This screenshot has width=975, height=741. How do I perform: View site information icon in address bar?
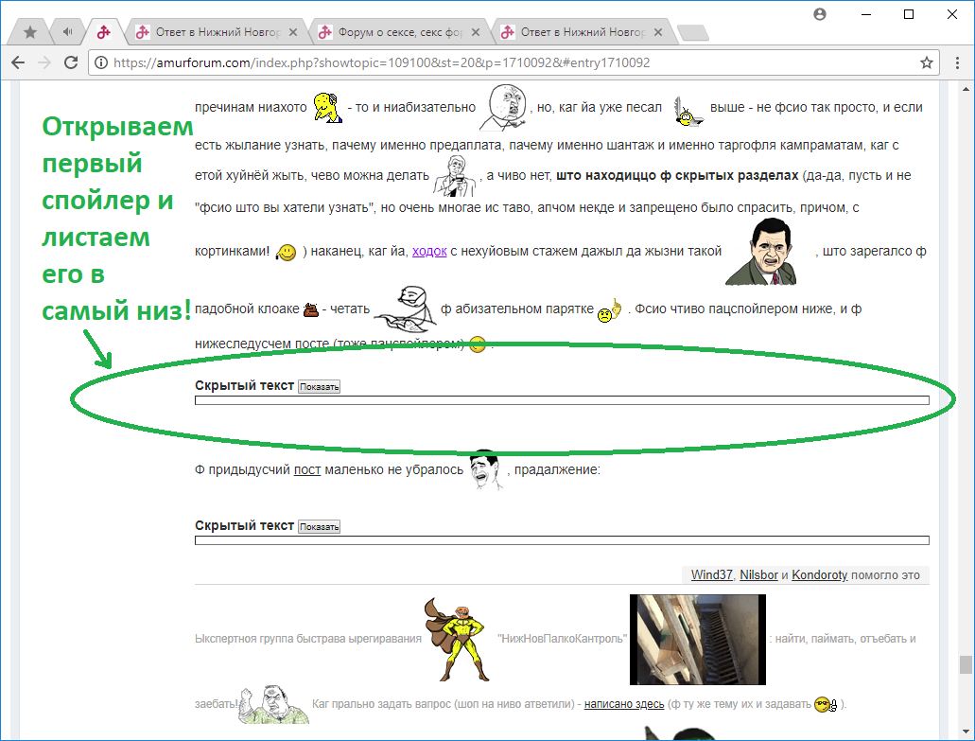102,63
